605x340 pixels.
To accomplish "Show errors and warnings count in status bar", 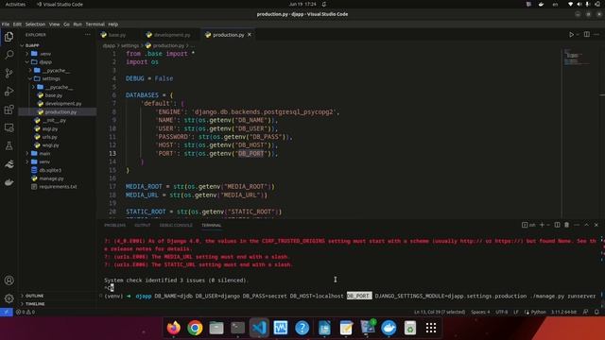I will [x=26, y=312].
